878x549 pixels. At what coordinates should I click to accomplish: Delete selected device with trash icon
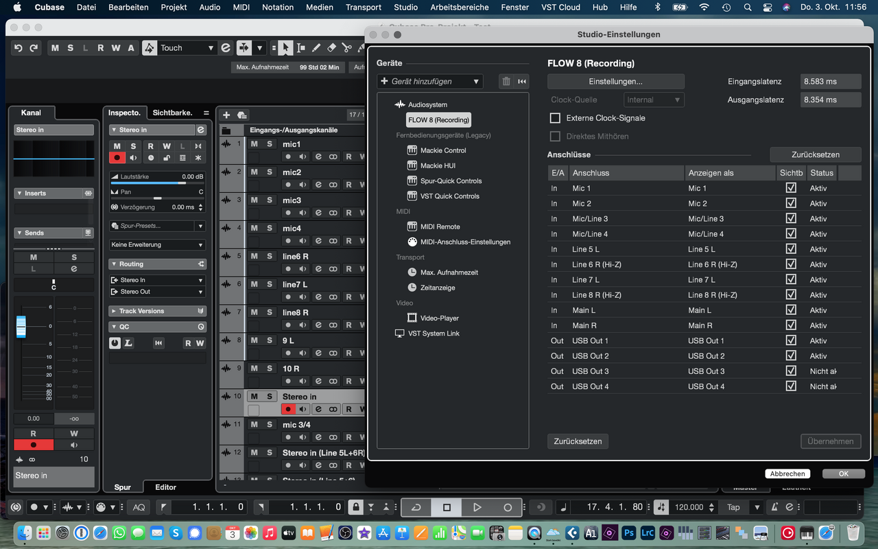coord(506,82)
